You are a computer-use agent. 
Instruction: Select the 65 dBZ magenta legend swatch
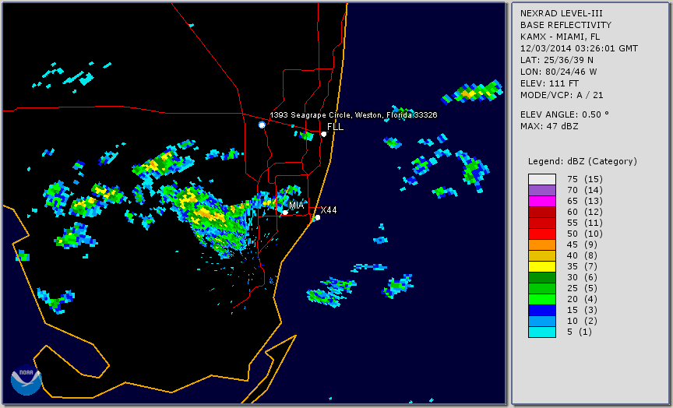click(542, 201)
